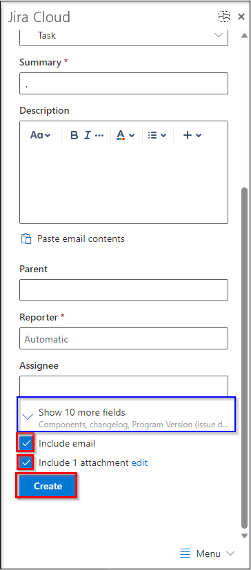This screenshot has width=251, height=570.
Task: Uncheck Include 1 attachment checkbox
Action: (26, 462)
